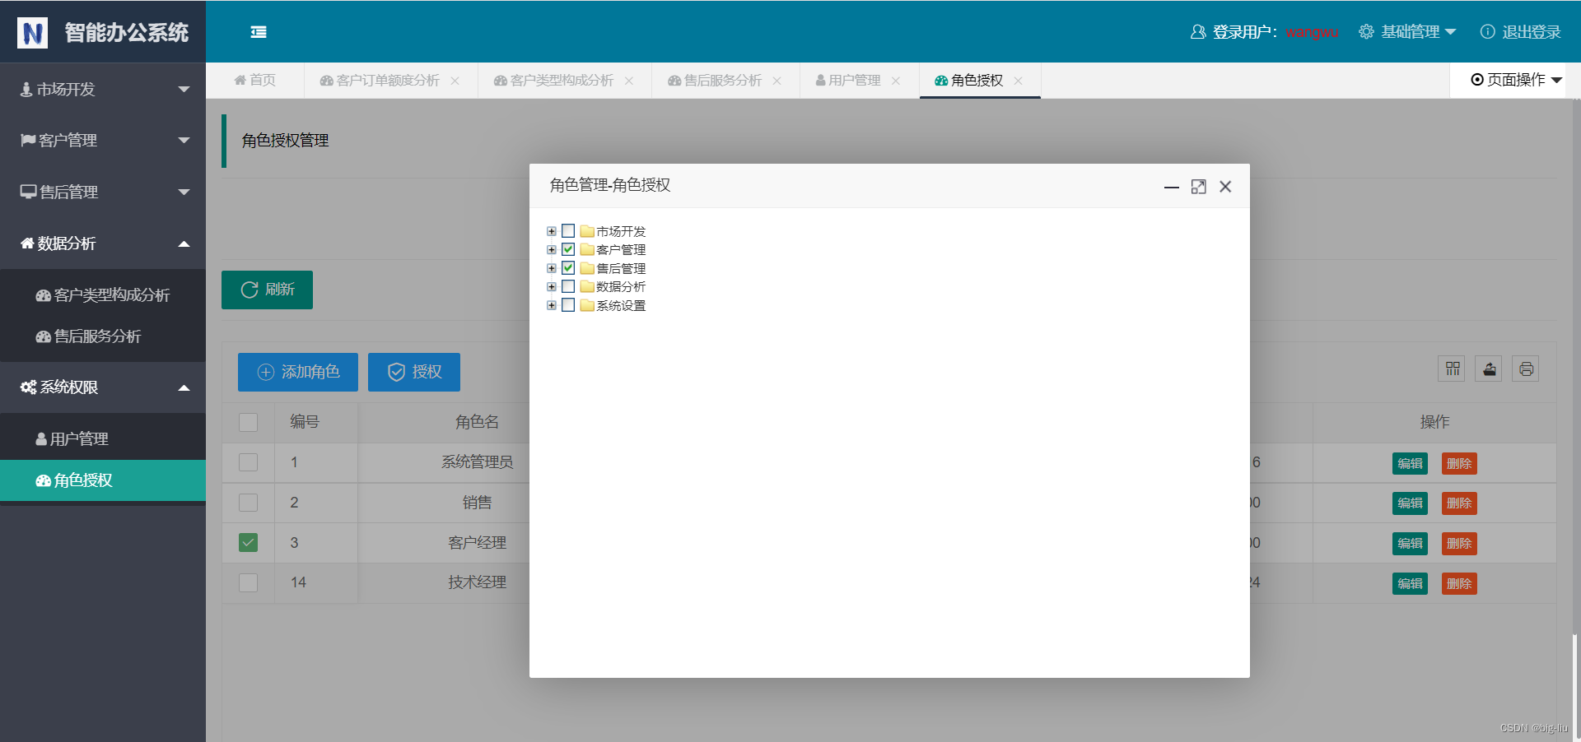This screenshot has width=1581, height=742.
Task: Click the table print icon
Action: [1526, 369]
